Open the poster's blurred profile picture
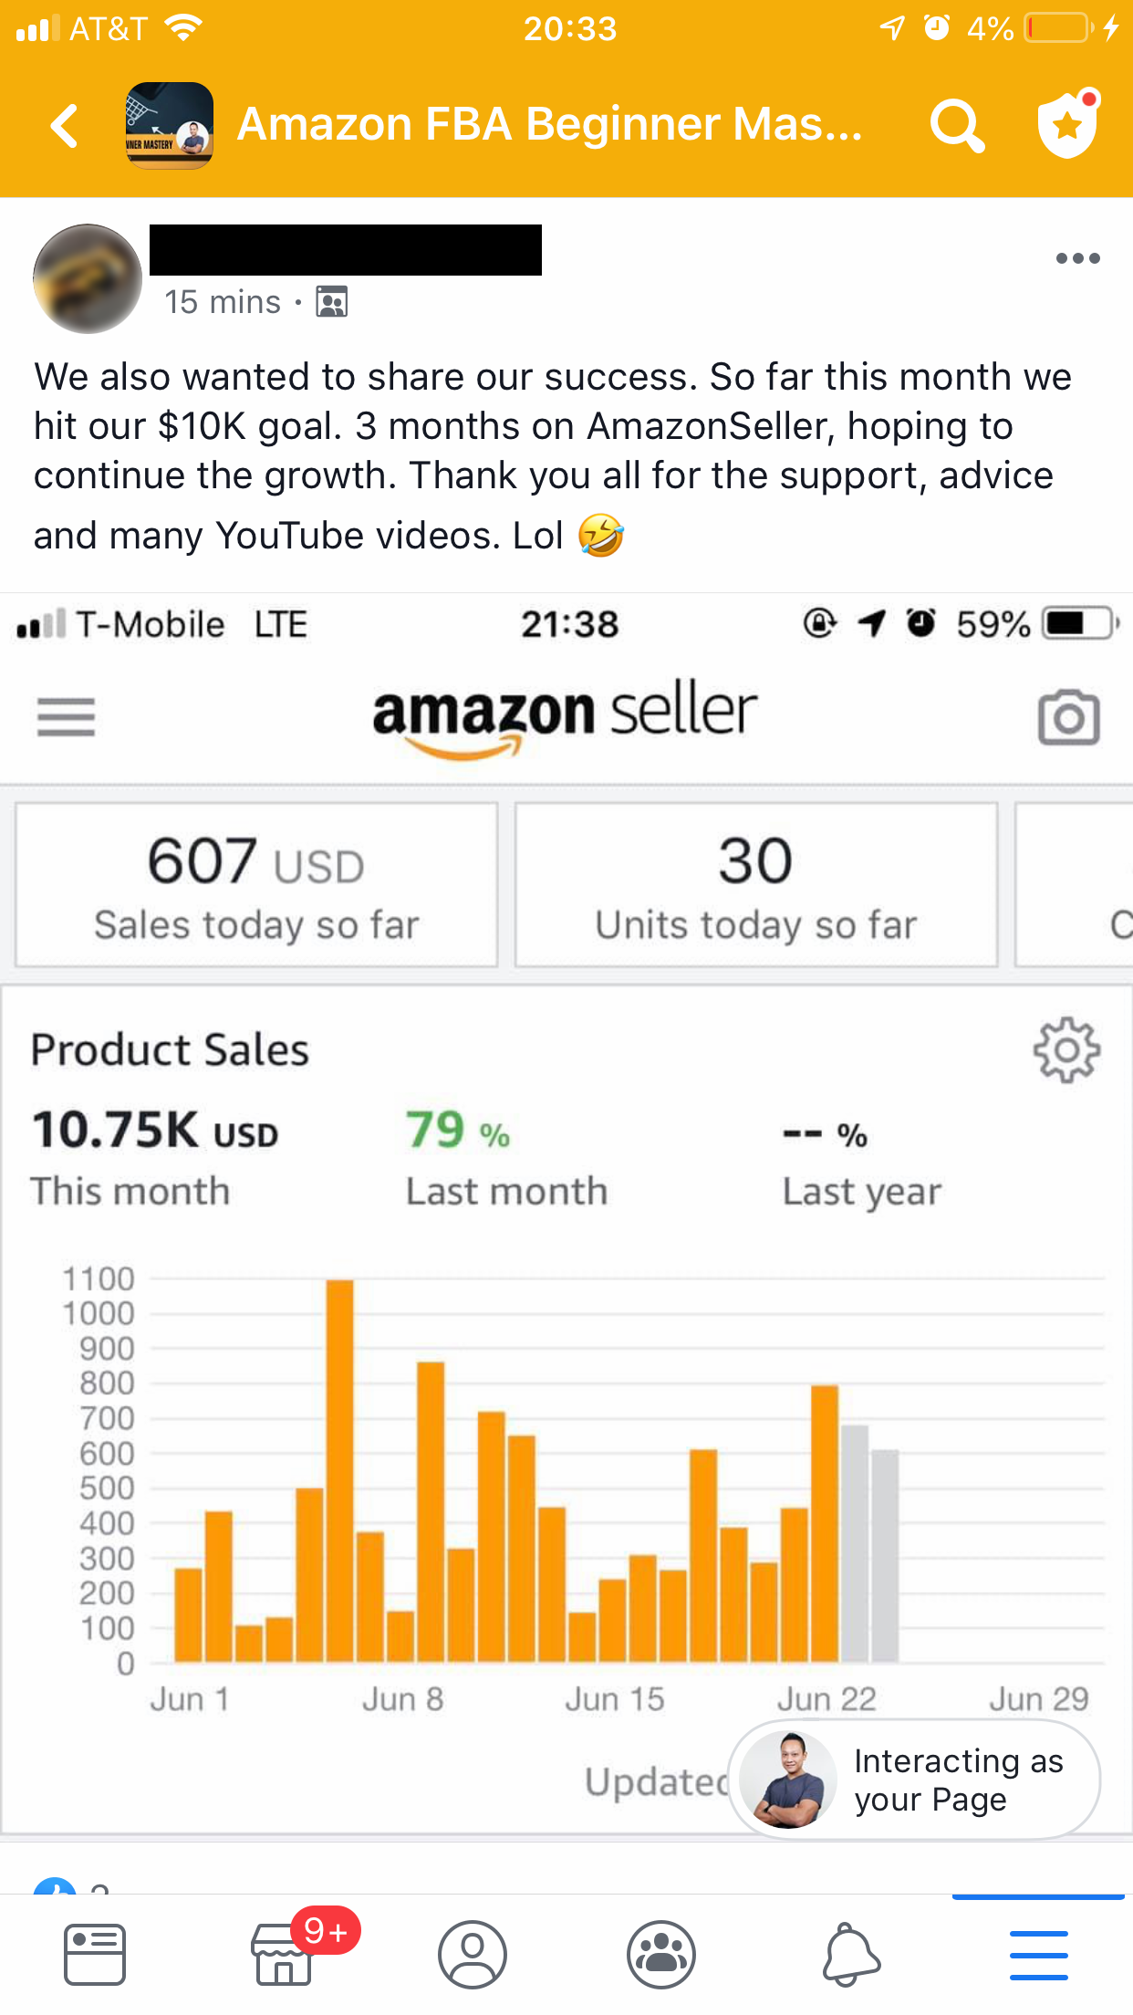The image size is (1133, 2015). (x=88, y=278)
